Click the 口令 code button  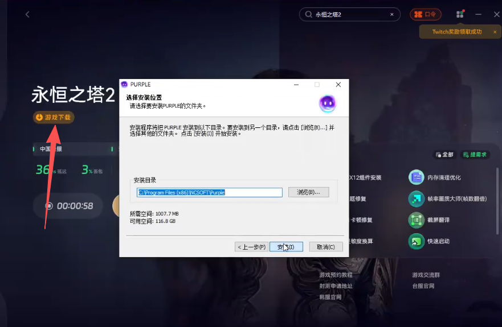pyautogui.click(x=425, y=14)
